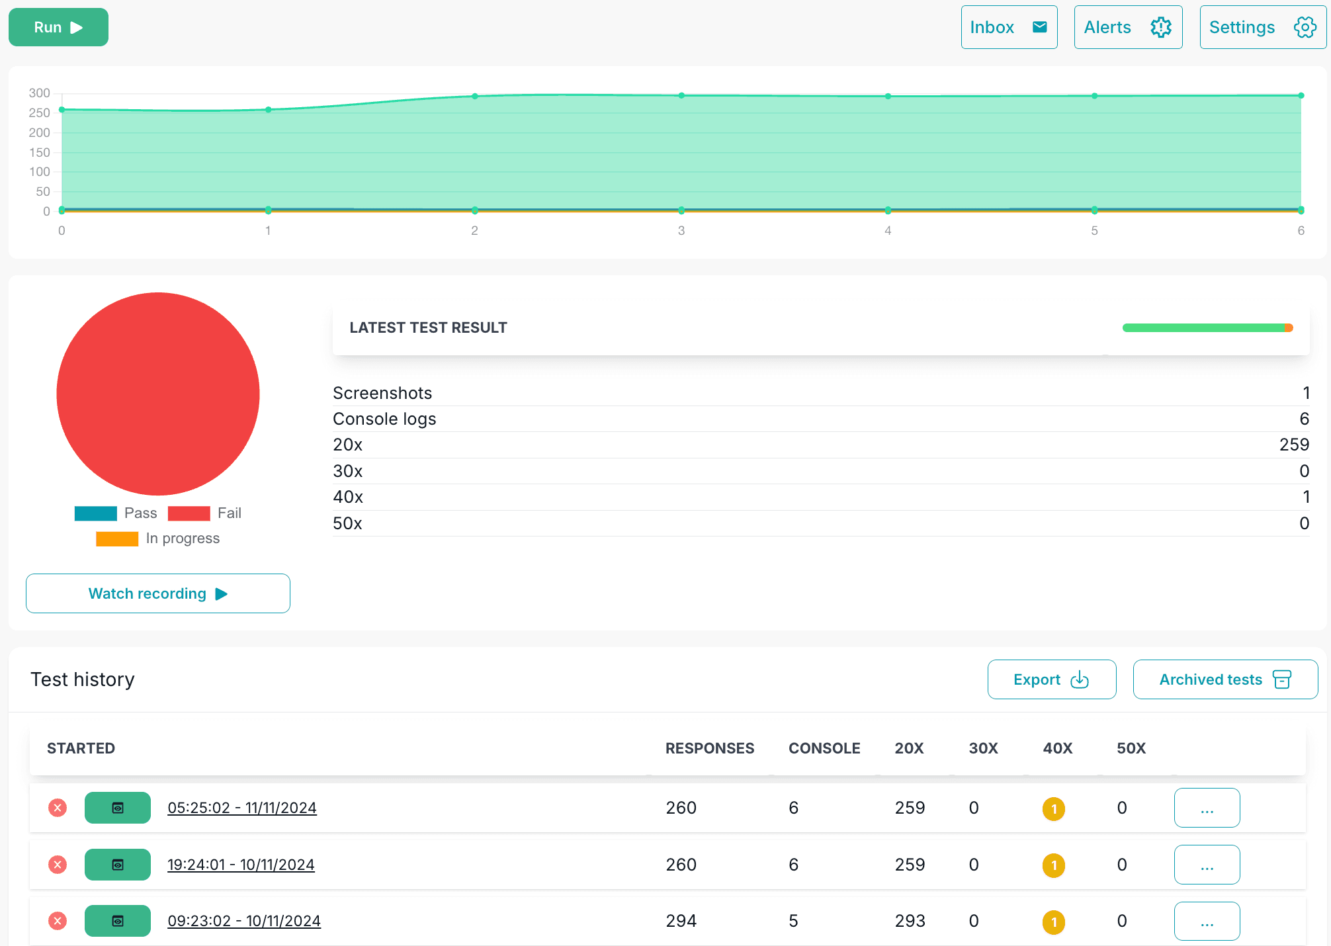Screen dimensions: 1331x946
Task: Click Export download icon
Action: [x=1079, y=679]
